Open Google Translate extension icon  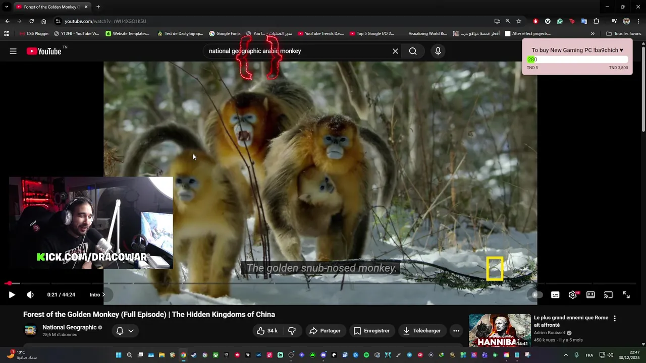584,21
